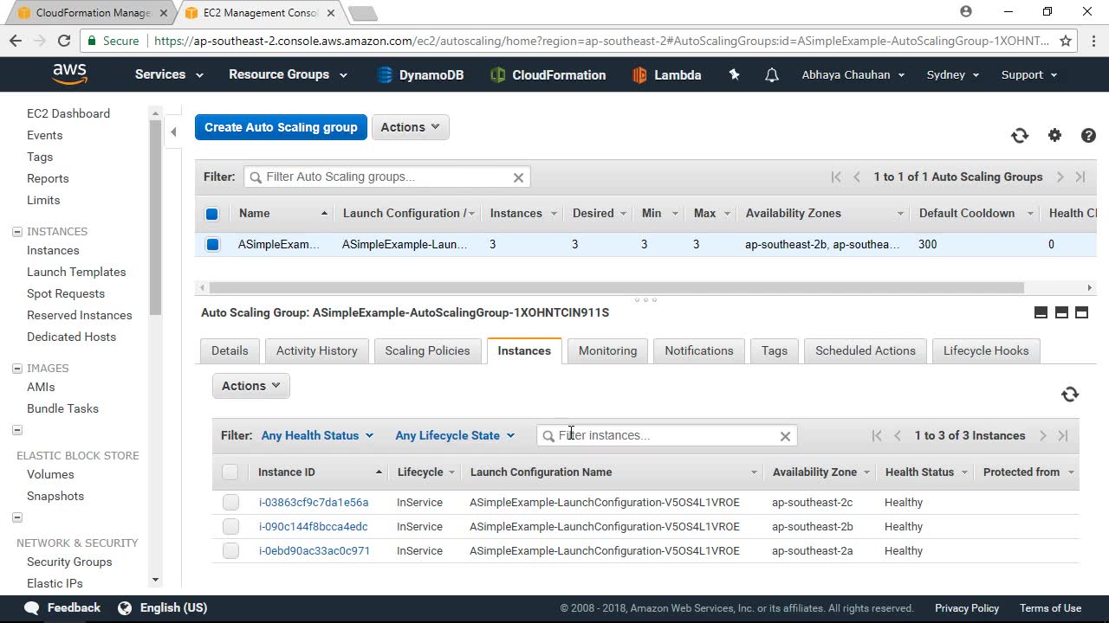Switch to the Tags tab
The width and height of the screenshot is (1109, 623).
click(x=775, y=350)
